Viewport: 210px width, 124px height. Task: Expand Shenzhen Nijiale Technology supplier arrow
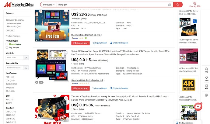104,80
